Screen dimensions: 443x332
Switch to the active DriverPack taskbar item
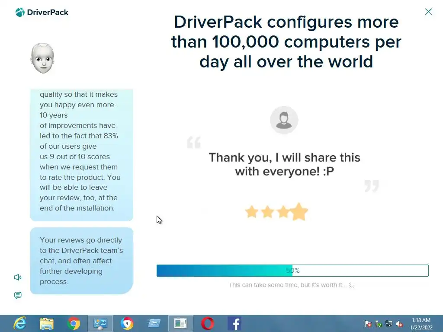tap(181, 323)
